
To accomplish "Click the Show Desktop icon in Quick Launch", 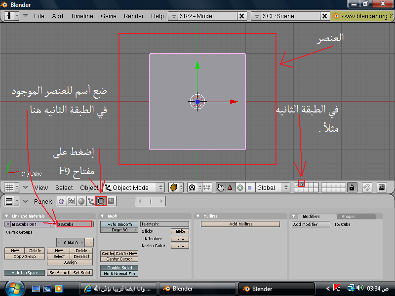I will [x=36, y=289].
